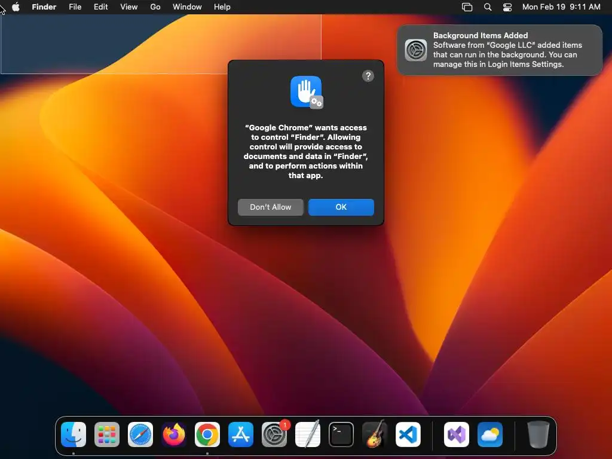Open TextEdit from the Dock
Screen dimensions: 612x459
(308, 434)
